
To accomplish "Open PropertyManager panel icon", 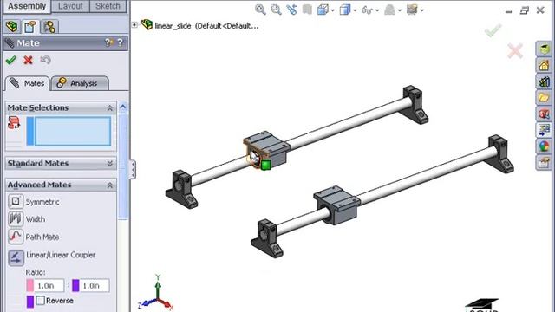I will click(x=30, y=27).
